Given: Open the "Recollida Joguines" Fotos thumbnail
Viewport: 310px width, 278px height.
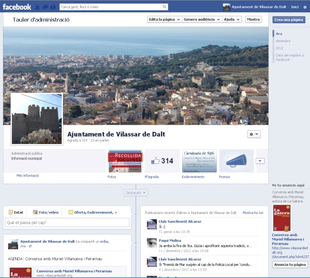Looking at the screenshot, I should (x=125, y=161).
